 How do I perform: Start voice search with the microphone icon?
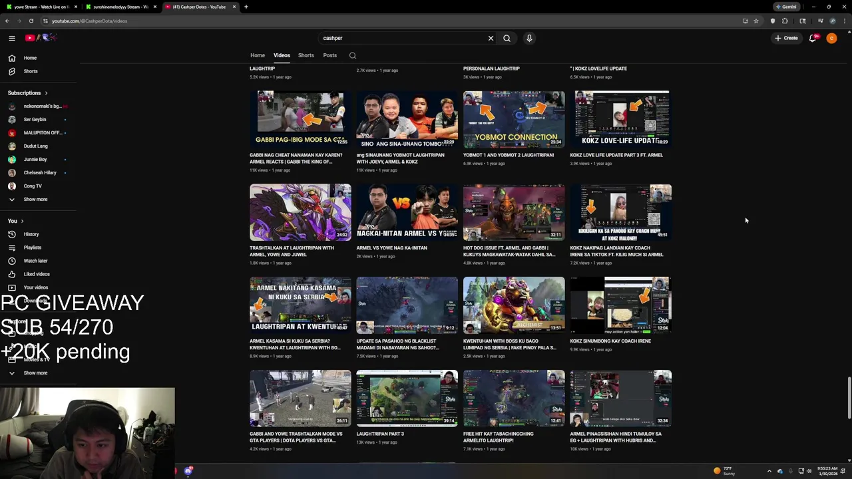(x=529, y=38)
